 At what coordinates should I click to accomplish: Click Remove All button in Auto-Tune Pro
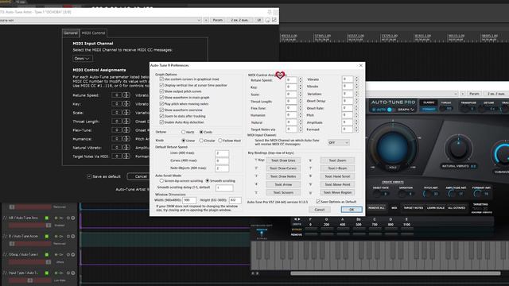[x=376, y=208]
